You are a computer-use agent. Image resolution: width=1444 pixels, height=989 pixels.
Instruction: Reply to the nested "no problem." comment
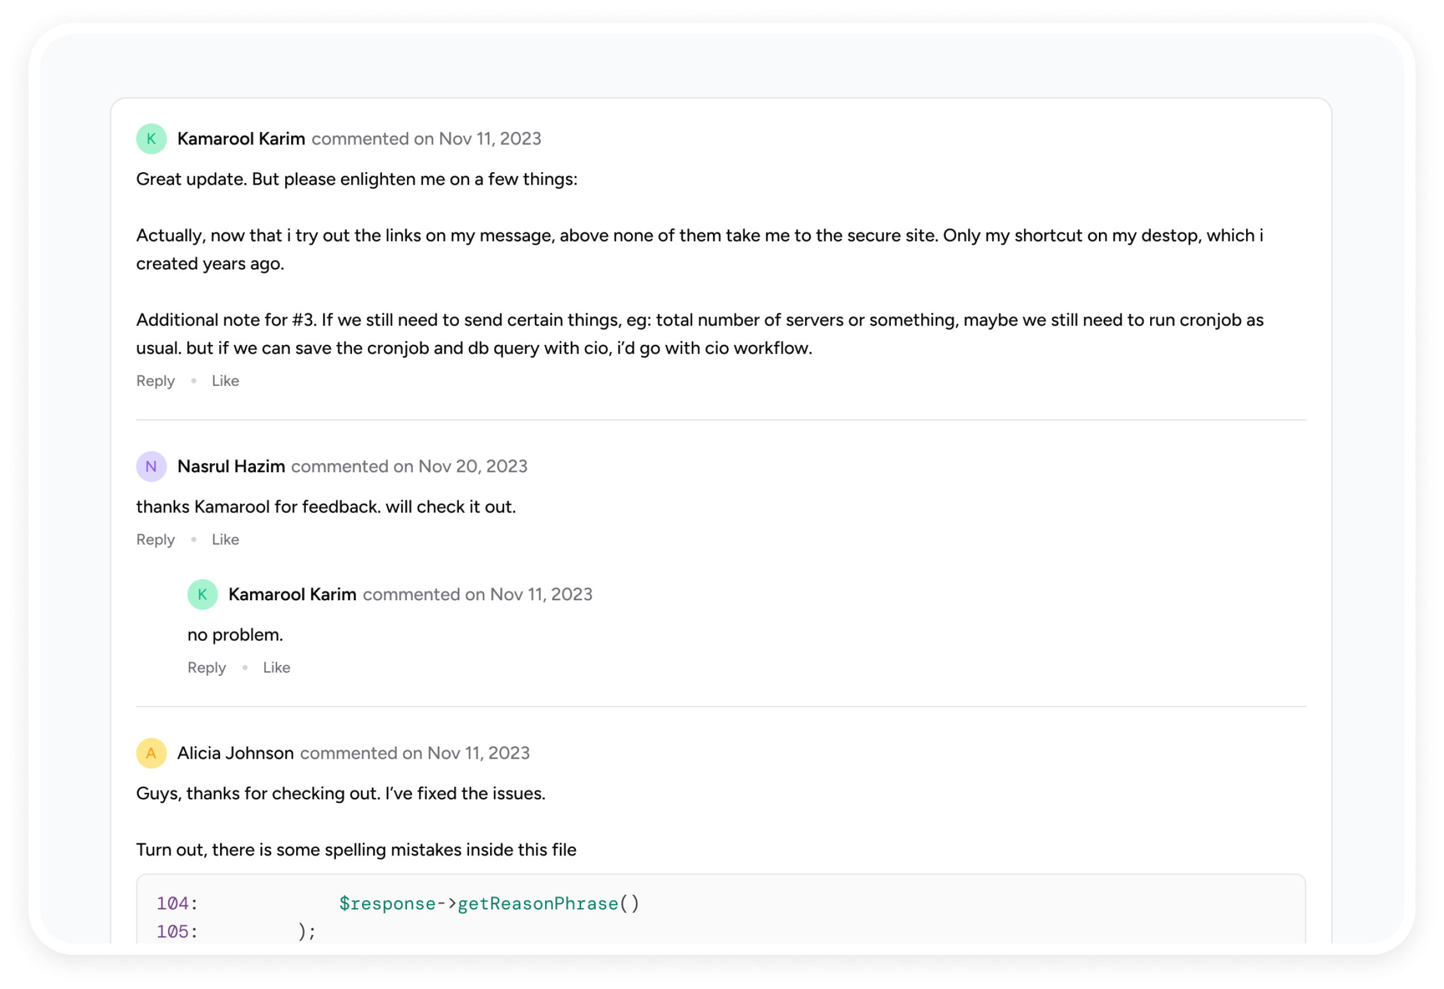click(x=206, y=668)
